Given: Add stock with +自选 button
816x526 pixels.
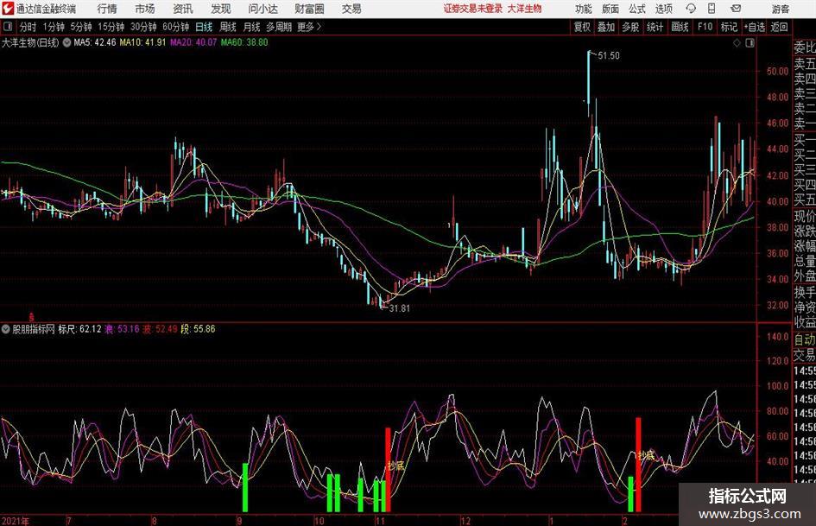Looking at the screenshot, I should [755, 27].
